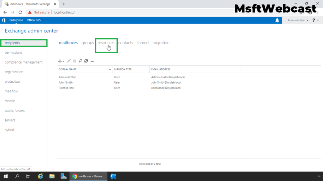The height and width of the screenshot is (181, 323).
Task: Click the notifications bell icon
Action: point(277,20)
